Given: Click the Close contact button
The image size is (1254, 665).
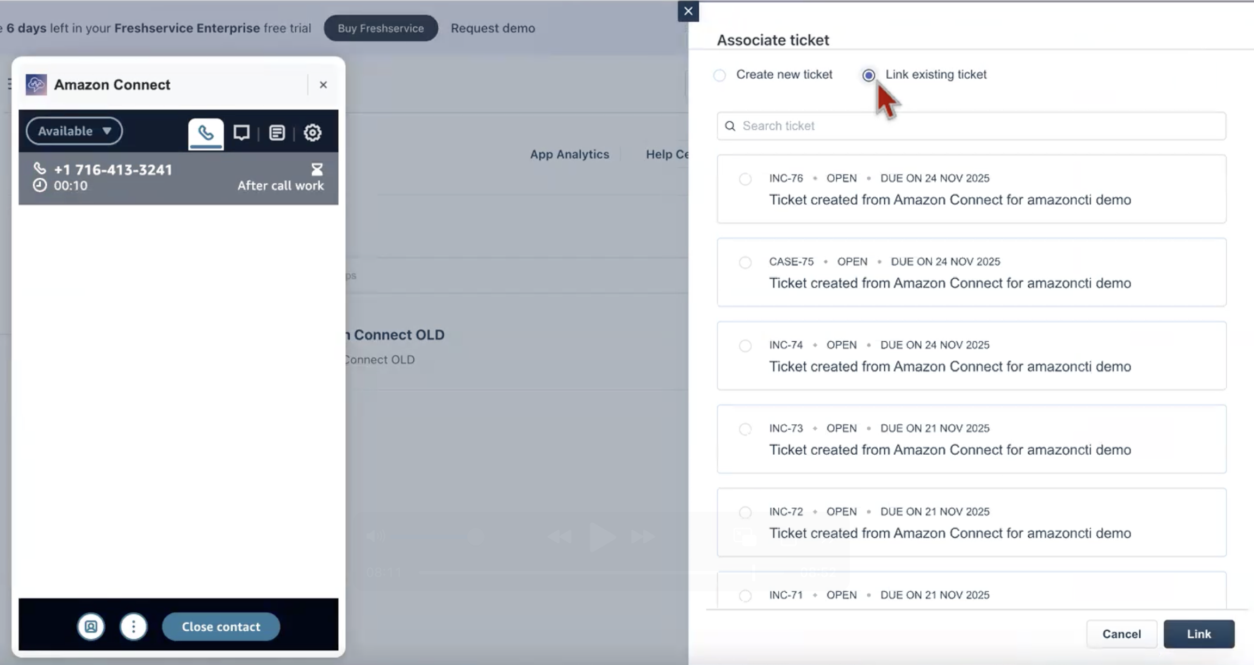Looking at the screenshot, I should point(221,626).
